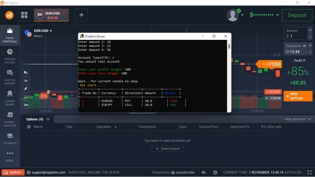Toggle sound with speaker icon
Image resolution: width=315 pixels, height=177 pixels.
[204, 173]
